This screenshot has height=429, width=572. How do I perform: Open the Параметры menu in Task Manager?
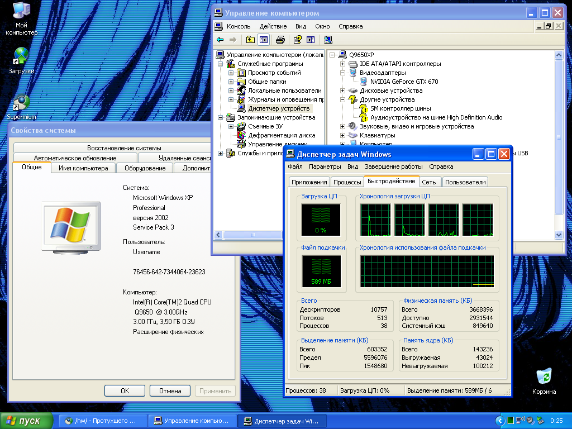tap(325, 166)
